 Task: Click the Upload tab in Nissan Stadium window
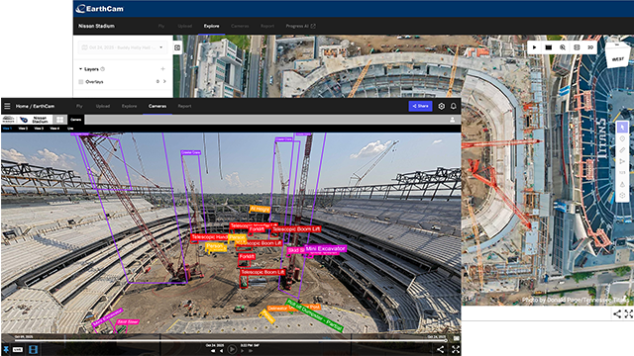[x=185, y=26]
